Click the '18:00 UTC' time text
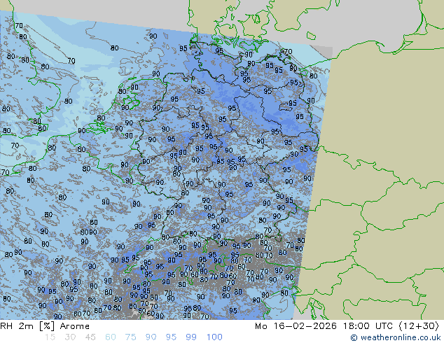The image size is (444, 343). (x=368, y=326)
